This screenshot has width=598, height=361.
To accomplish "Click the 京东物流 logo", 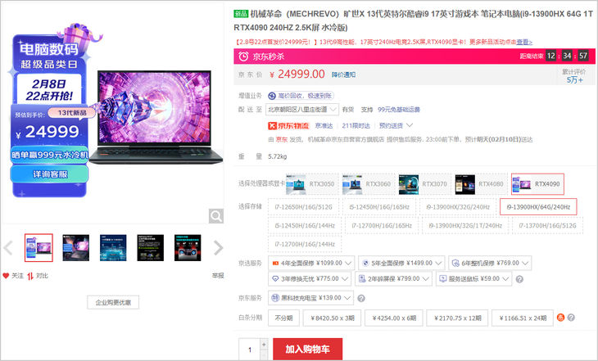I will [x=288, y=125].
